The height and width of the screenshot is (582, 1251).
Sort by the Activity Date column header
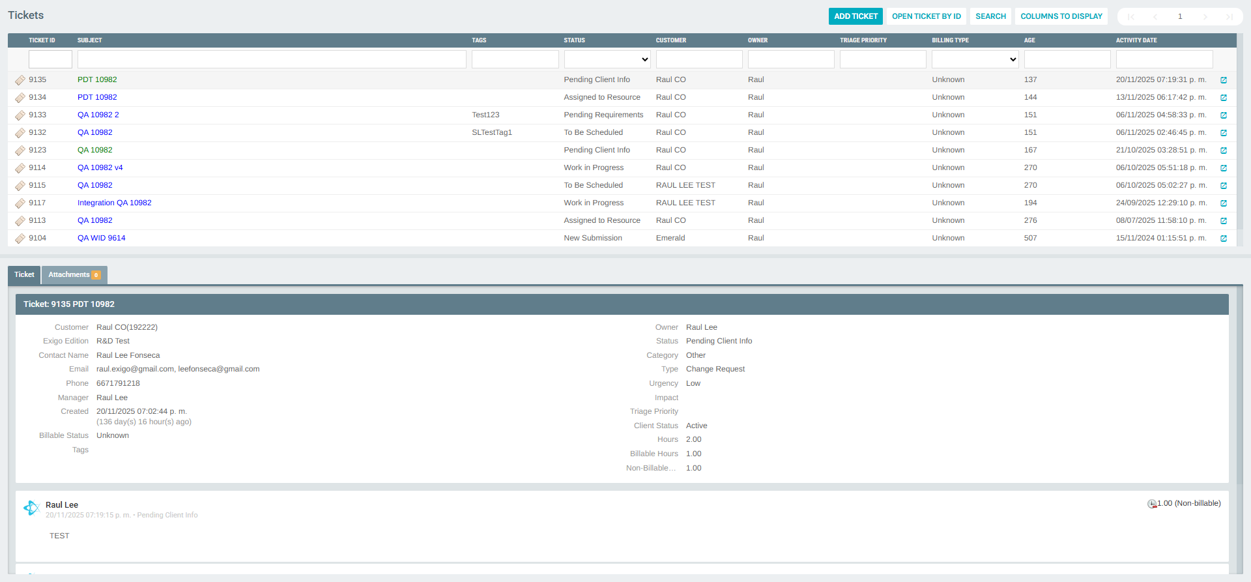pos(1136,40)
